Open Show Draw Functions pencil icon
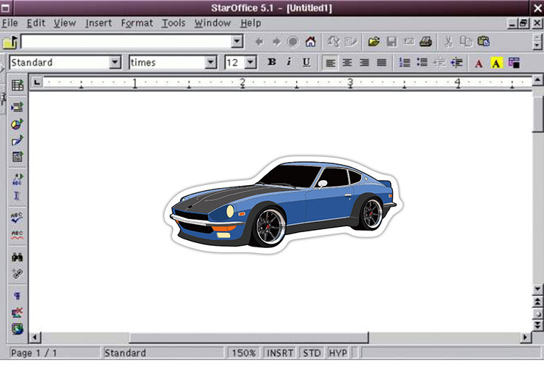544x376 pixels. [x=17, y=140]
